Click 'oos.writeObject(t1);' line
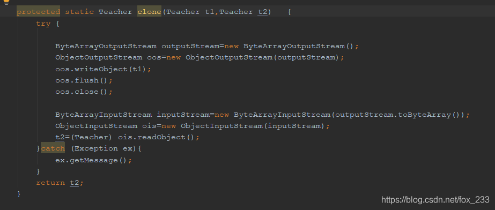 tap(103, 69)
